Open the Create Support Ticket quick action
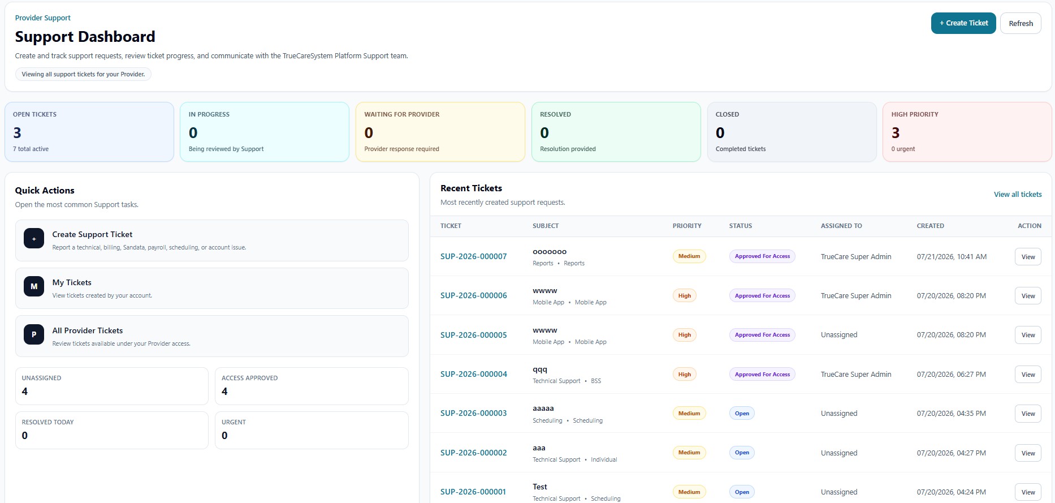The image size is (1055, 503). 211,240
